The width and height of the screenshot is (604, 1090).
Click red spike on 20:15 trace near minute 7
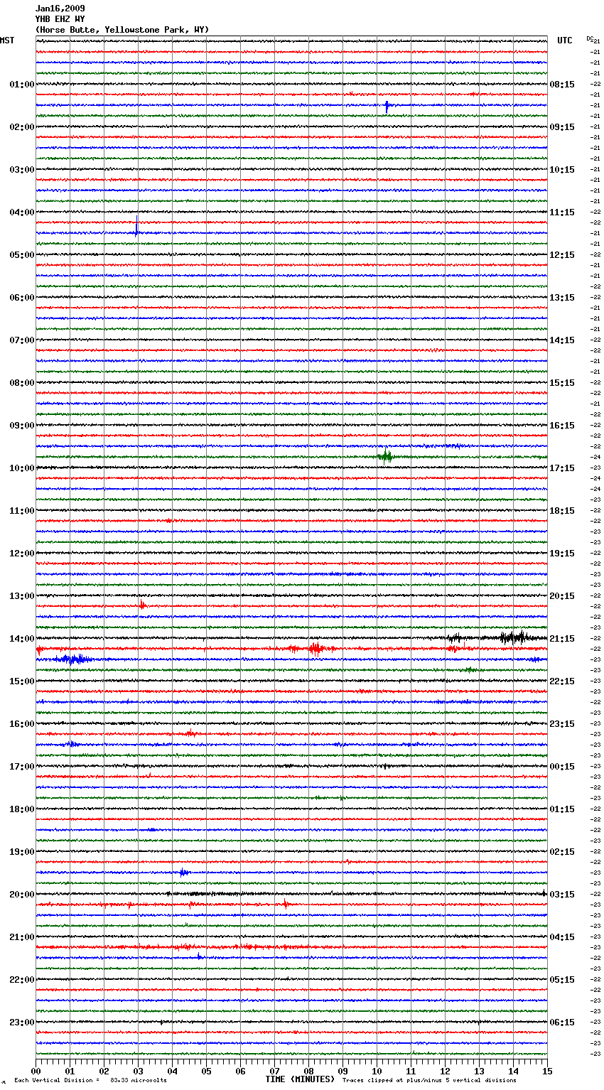pos(286,904)
